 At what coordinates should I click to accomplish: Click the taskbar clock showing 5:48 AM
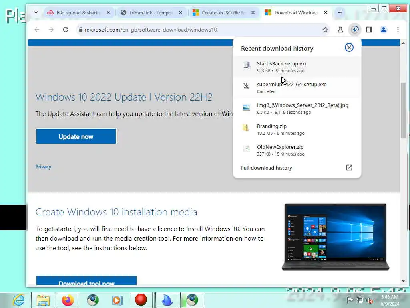pyautogui.click(x=390, y=300)
